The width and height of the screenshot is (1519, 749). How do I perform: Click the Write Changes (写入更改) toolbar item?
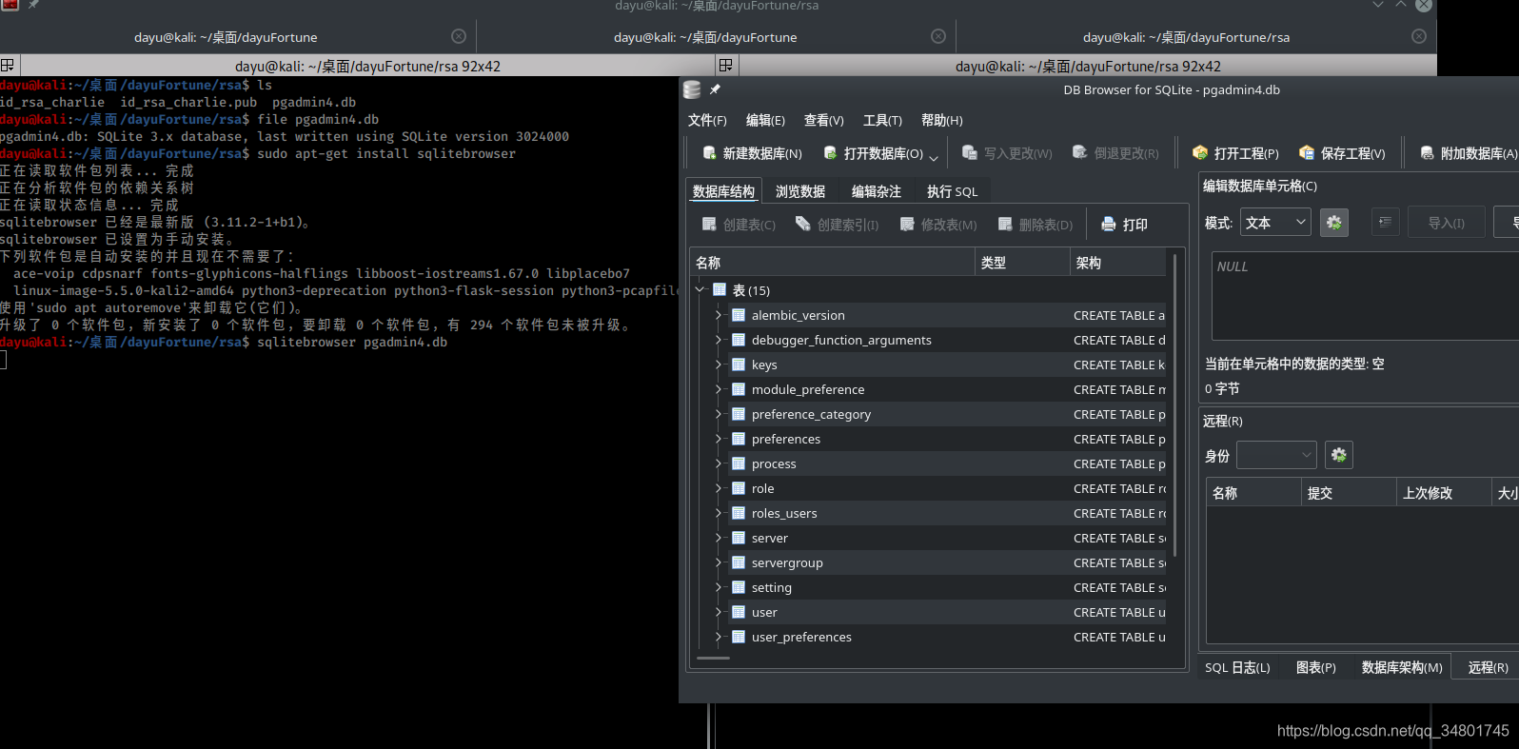pyautogui.click(x=1007, y=153)
